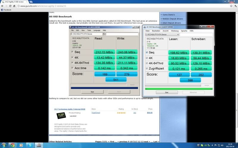Toggle the 4K test checkbox
The height and width of the screenshot is (148, 238).
147,58
